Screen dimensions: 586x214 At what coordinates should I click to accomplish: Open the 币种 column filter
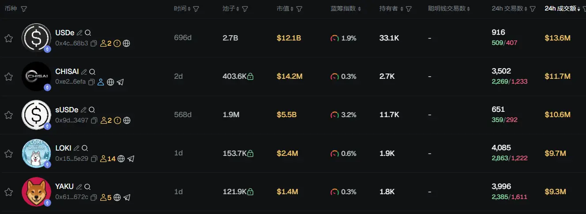(x=24, y=9)
